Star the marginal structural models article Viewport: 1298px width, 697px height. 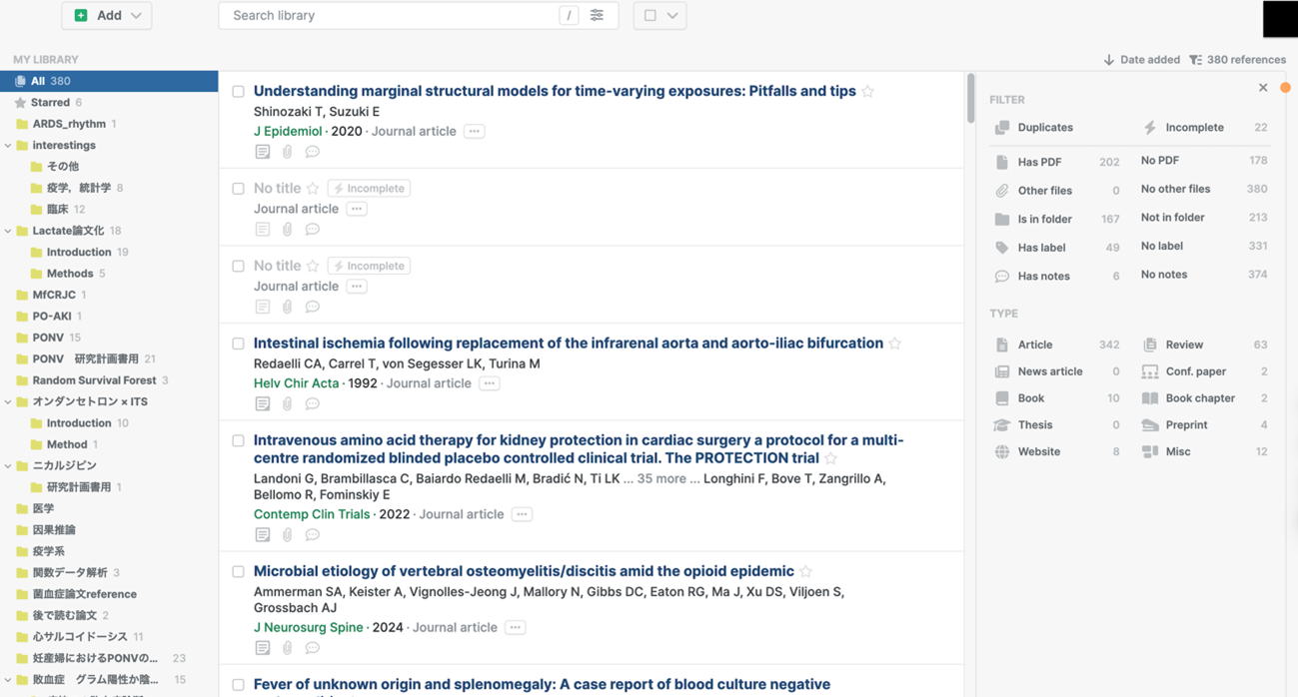pos(867,92)
